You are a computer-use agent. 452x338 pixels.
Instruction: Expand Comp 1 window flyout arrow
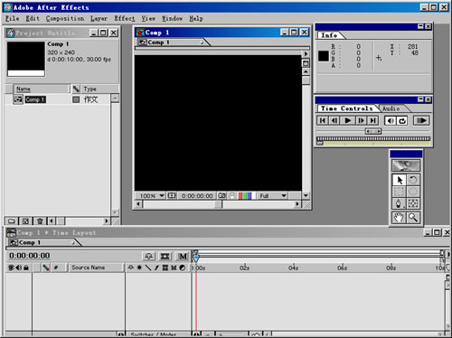[306, 54]
